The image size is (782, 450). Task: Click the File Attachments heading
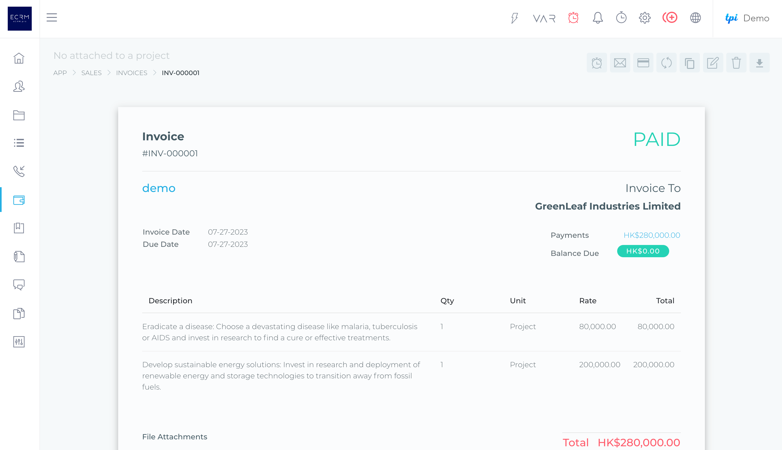[175, 437]
